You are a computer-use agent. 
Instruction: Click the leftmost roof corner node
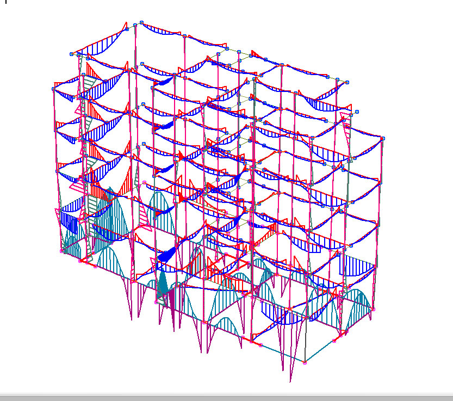[71, 54]
